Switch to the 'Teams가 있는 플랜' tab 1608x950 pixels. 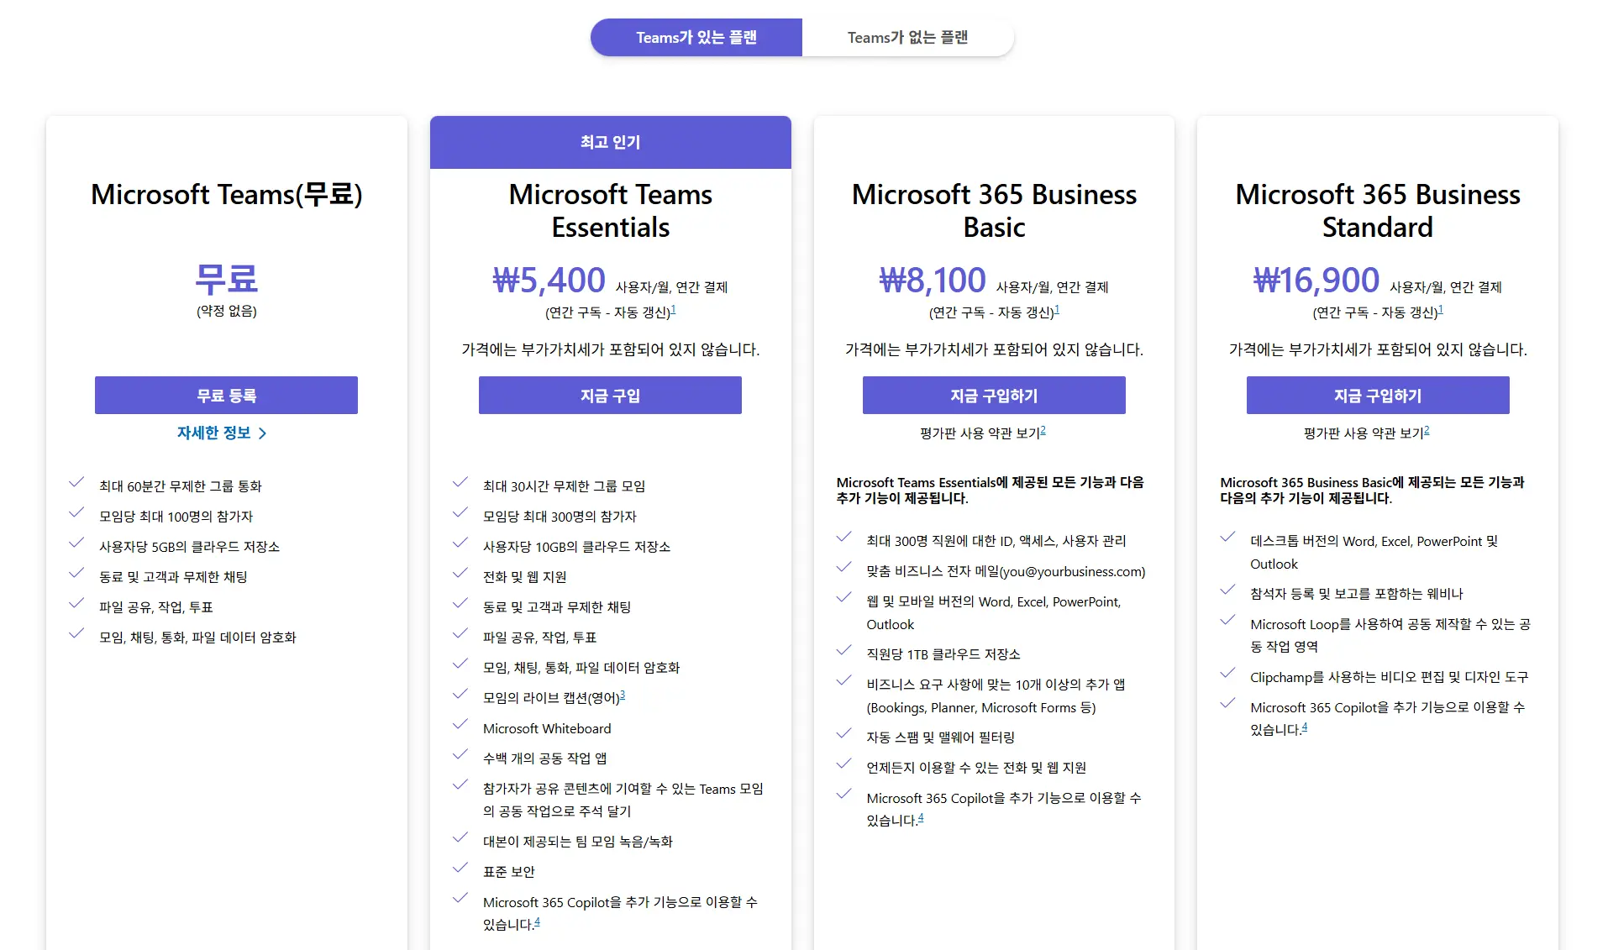pyautogui.click(x=696, y=38)
